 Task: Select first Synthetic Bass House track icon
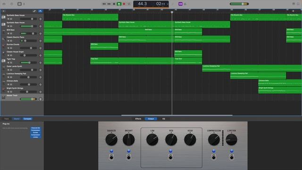[3, 17]
